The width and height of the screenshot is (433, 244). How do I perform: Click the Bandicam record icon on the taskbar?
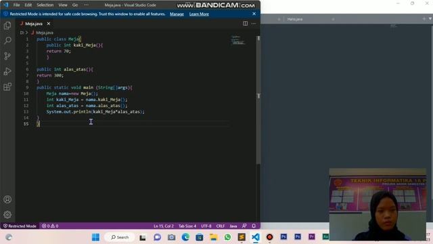(269, 237)
